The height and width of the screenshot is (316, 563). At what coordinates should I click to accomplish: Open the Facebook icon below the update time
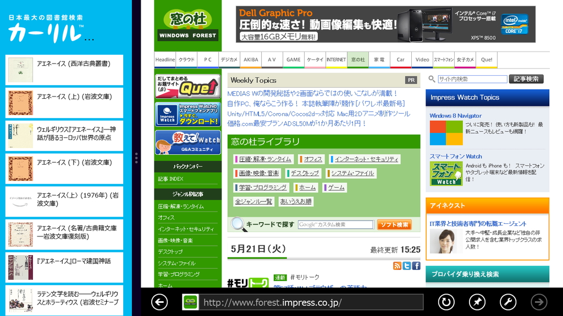tap(416, 266)
